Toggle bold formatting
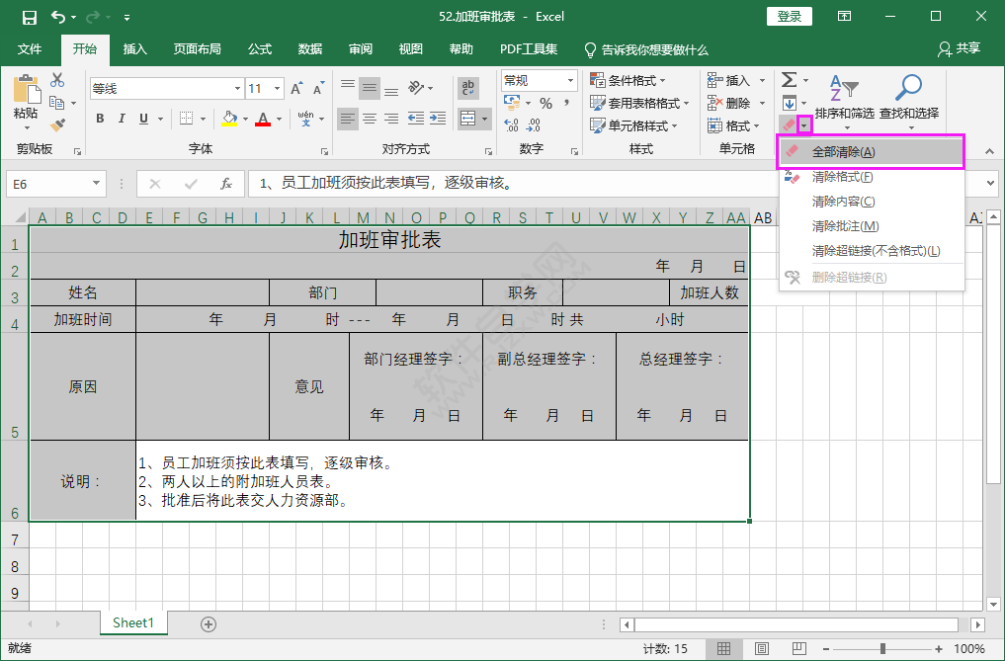 click(99, 118)
